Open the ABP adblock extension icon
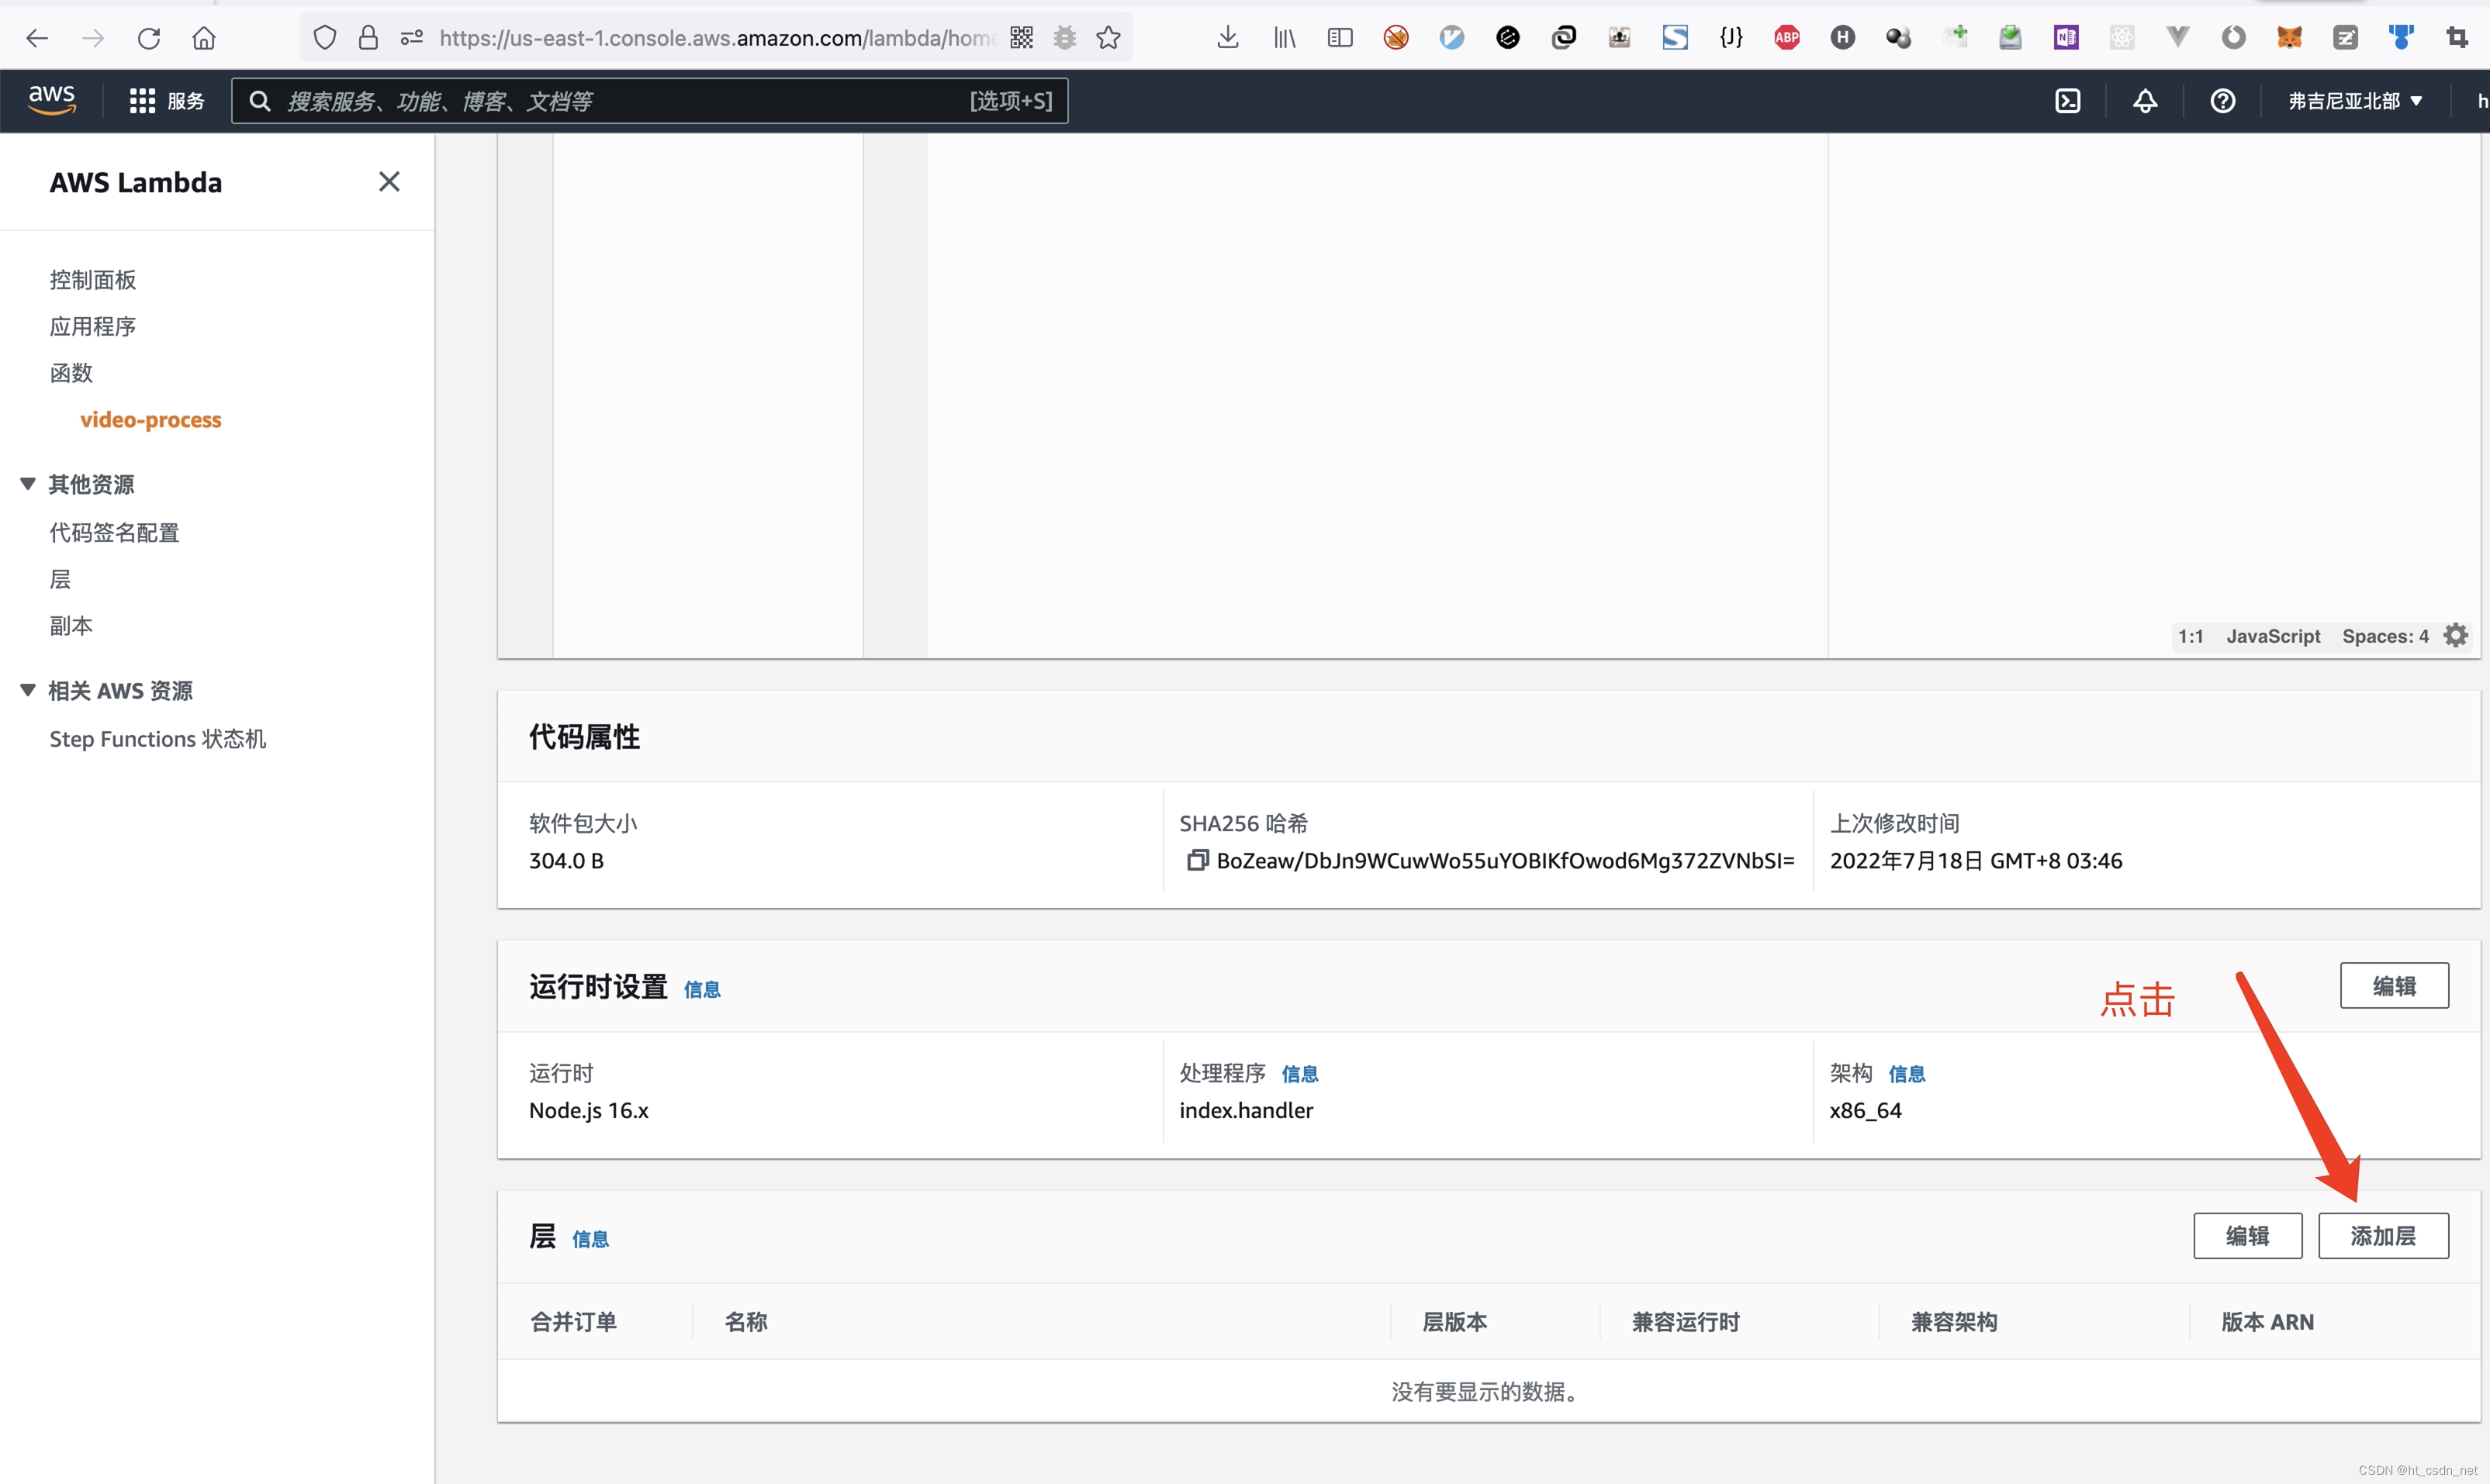The image size is (2490, 1484). click(x=1786, y=38)
